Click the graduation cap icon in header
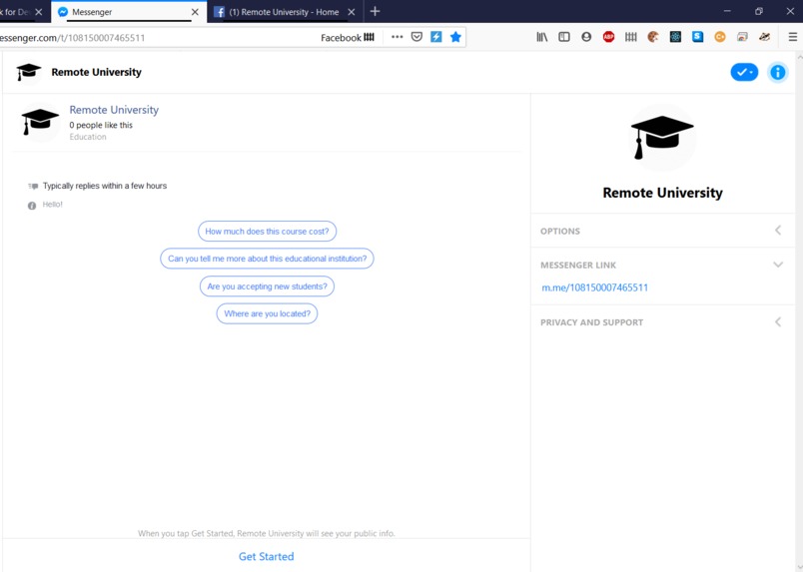Image resolution: width=803 pixels, height=572 pixels. (x=28, y=72)
